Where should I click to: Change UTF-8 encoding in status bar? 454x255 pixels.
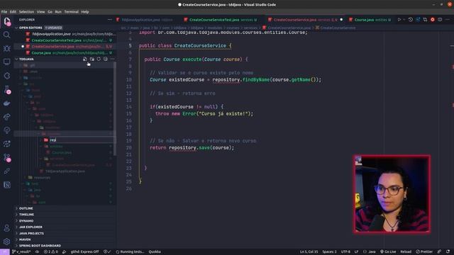point(345,251)
